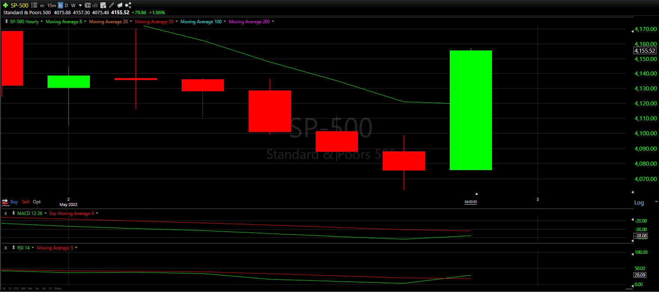Select the 1D time range

click(x=50, y=289)
